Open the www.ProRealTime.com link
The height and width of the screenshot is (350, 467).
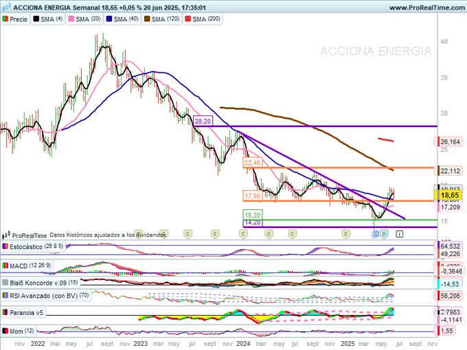click(x=426, y=8)
